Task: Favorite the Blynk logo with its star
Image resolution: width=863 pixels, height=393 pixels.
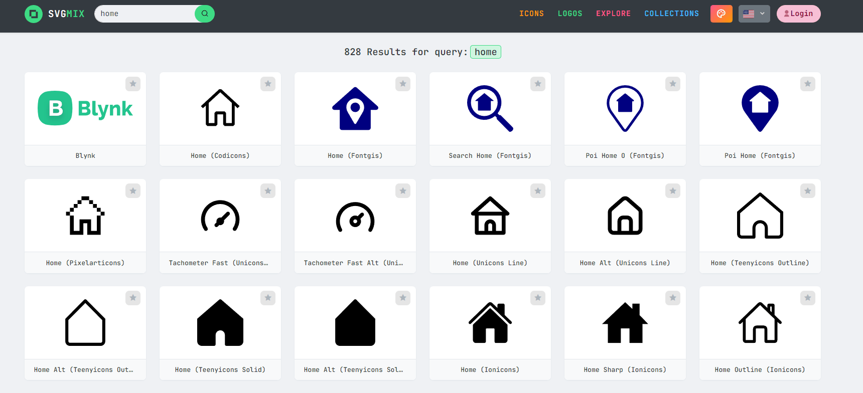Action: [x=133, y=84]
